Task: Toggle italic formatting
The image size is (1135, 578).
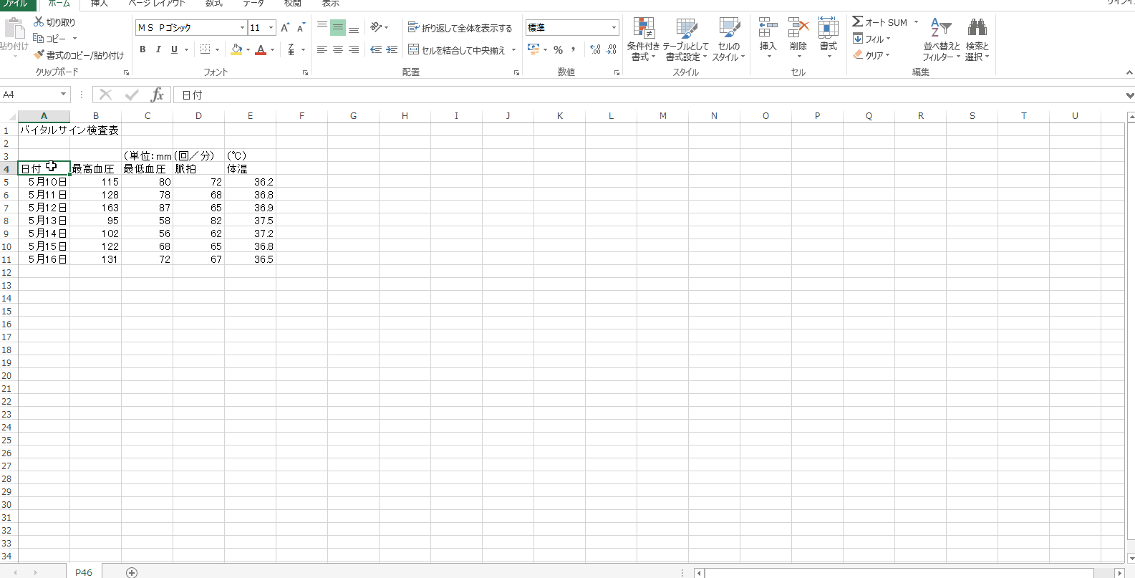Action: coord(158,49)
